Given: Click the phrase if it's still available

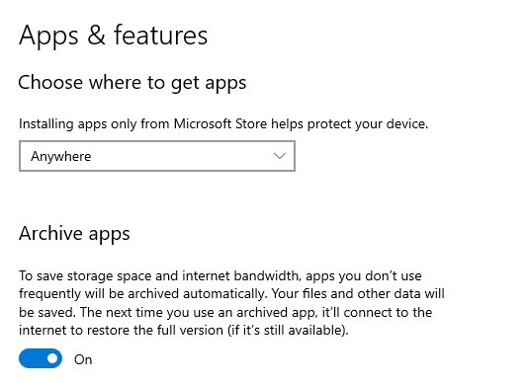Looking at the screenshot, I should pyautogui.click(x=288, y=331).
